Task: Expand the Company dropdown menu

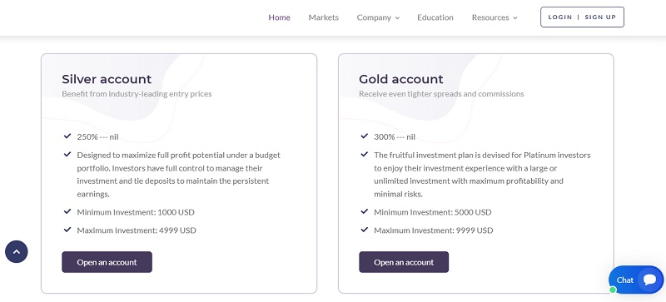Action: tap(378, 17)
